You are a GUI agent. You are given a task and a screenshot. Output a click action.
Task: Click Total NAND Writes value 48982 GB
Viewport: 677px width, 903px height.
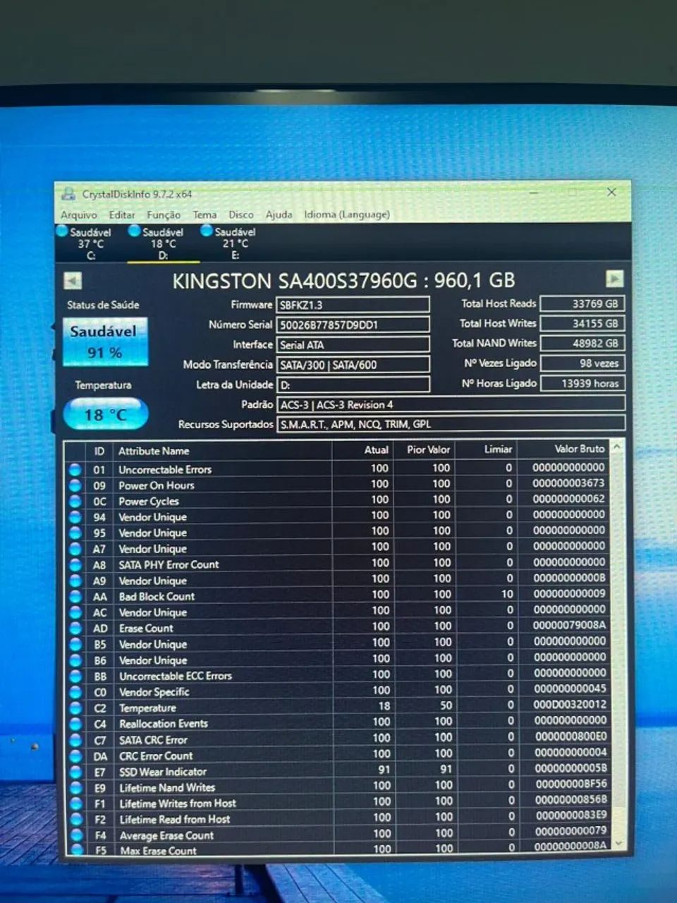click(x=583, y=343)
